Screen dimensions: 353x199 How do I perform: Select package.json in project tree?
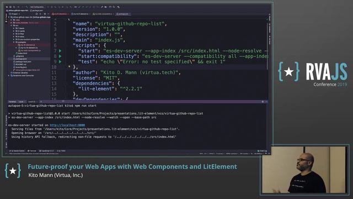pyautogui.click(x=20, y=59)
